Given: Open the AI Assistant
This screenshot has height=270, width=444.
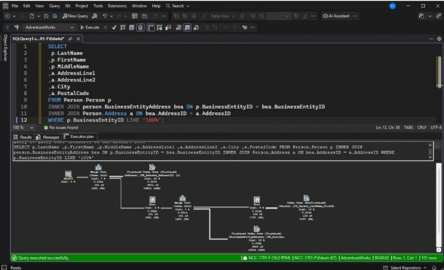Looking at the screenshot, I should coord(336,16).
